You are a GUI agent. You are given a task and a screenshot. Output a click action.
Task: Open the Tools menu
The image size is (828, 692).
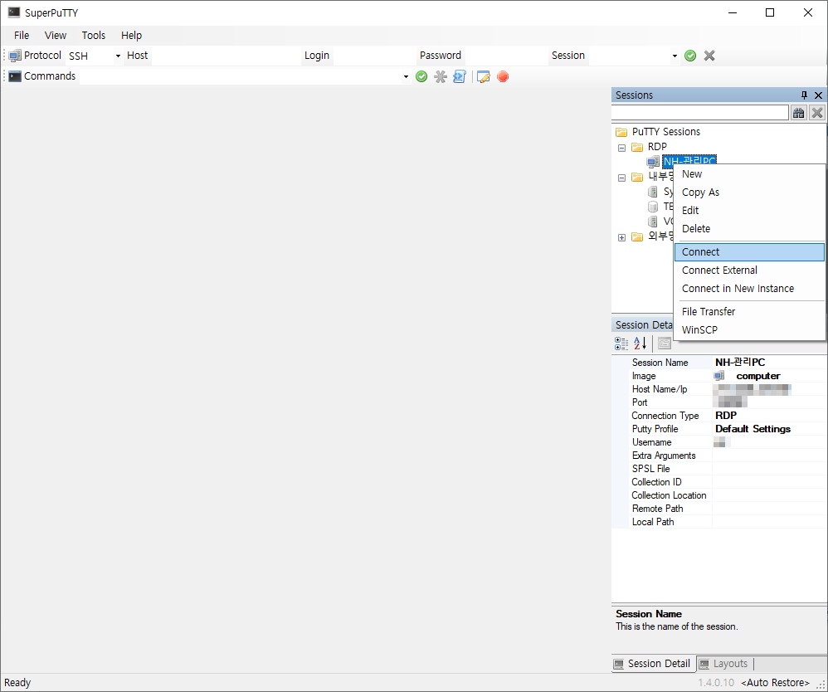[94, 36]
